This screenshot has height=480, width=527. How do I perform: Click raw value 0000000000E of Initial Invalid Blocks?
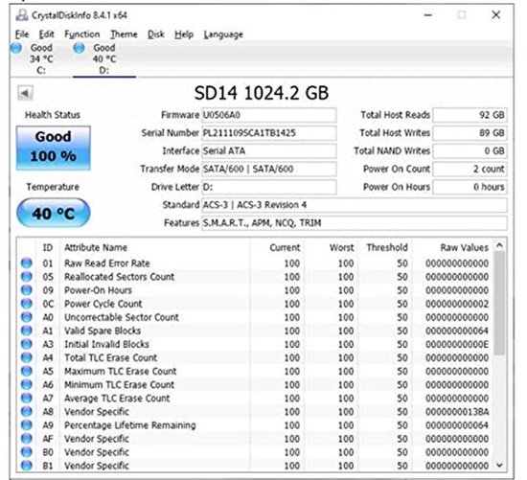457,344
